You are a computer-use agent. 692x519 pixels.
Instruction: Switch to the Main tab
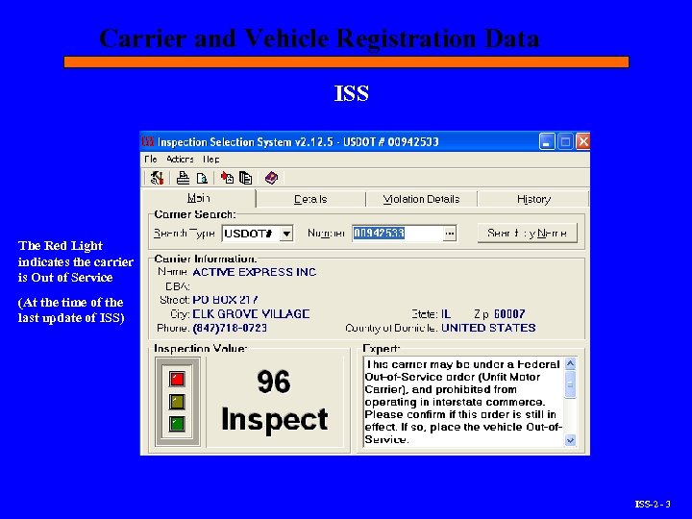(199, 198)
